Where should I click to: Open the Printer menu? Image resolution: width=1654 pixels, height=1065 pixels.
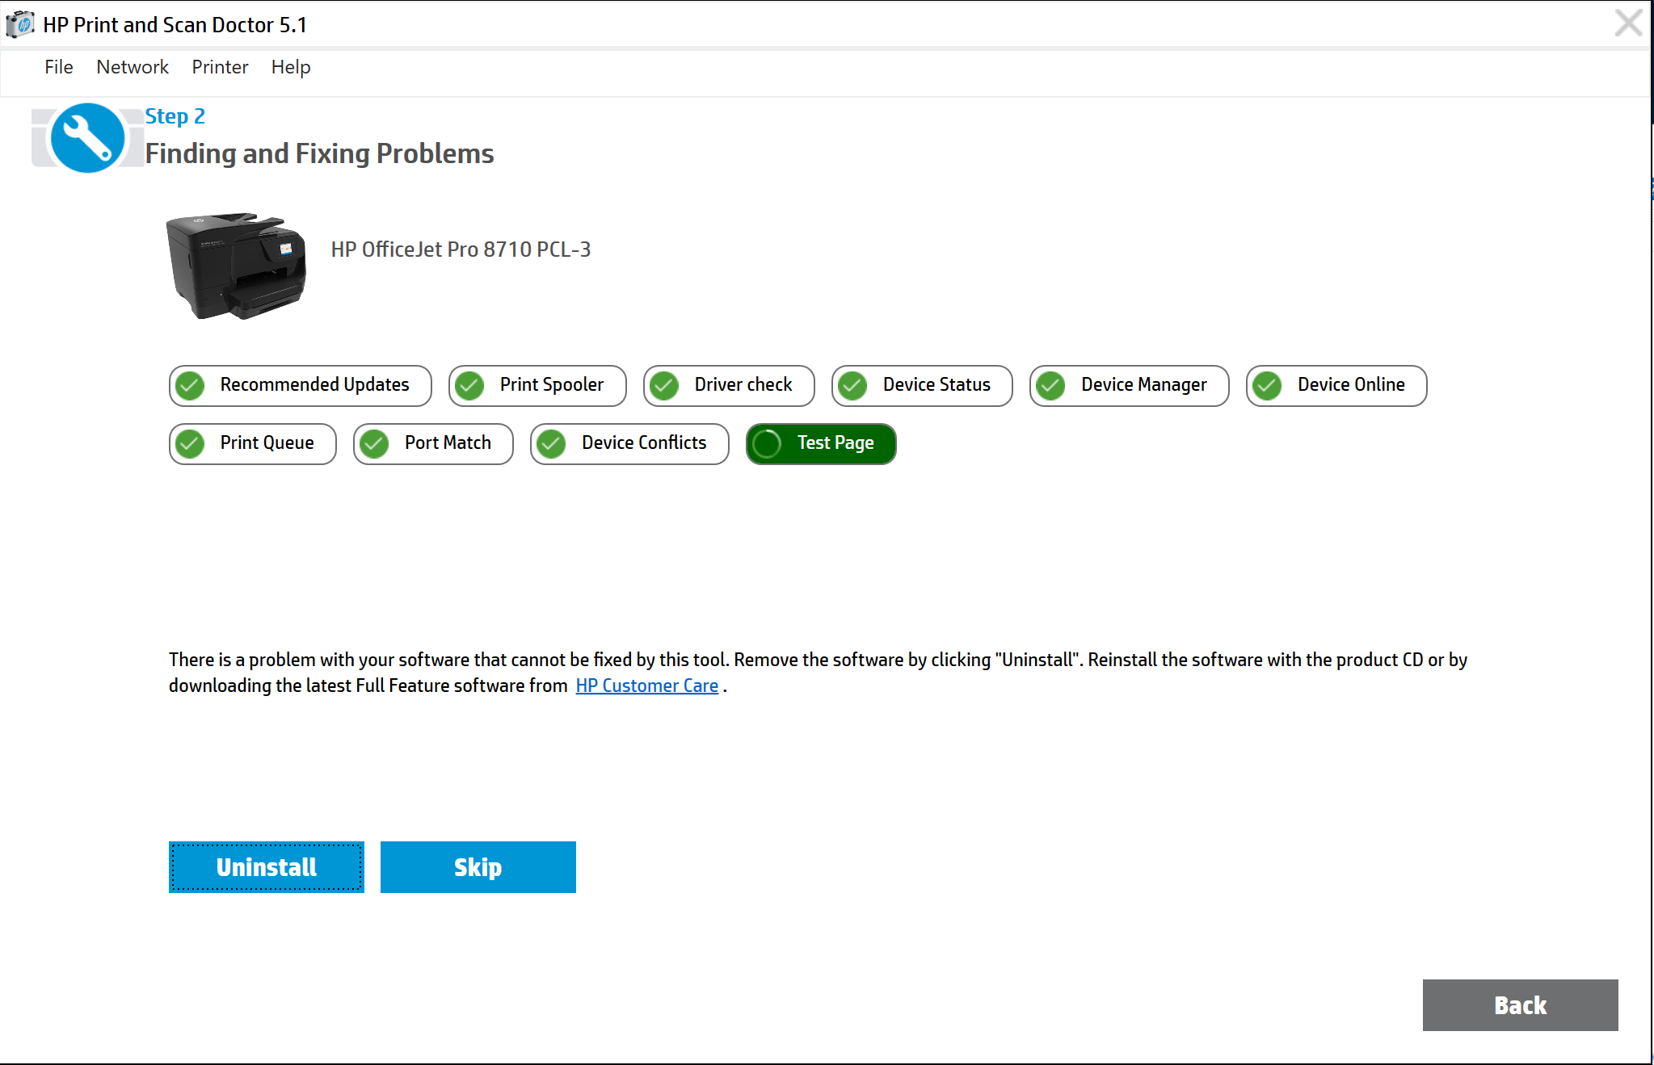click(220, 67)
